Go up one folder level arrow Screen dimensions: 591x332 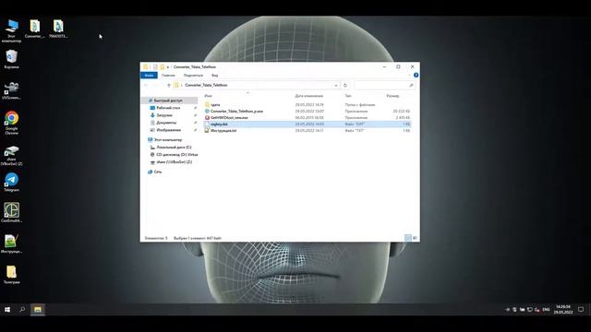click(169, 86)
